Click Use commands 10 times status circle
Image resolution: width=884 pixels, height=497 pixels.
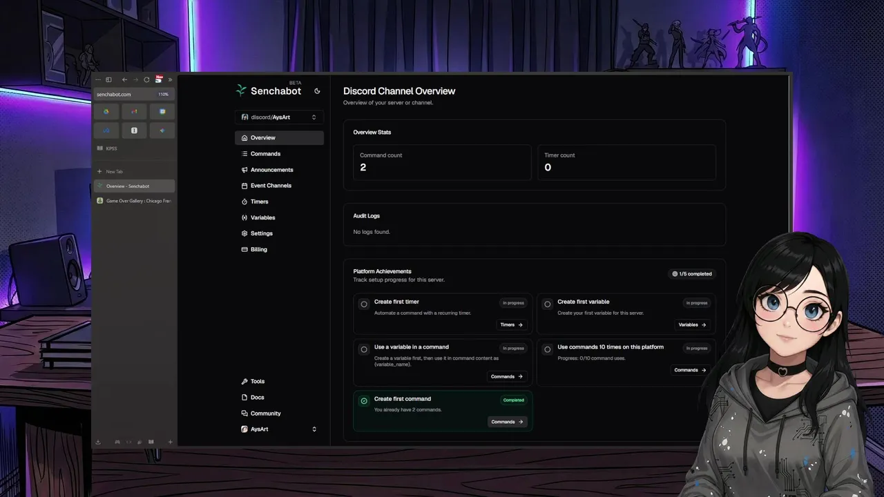(548, 349)
